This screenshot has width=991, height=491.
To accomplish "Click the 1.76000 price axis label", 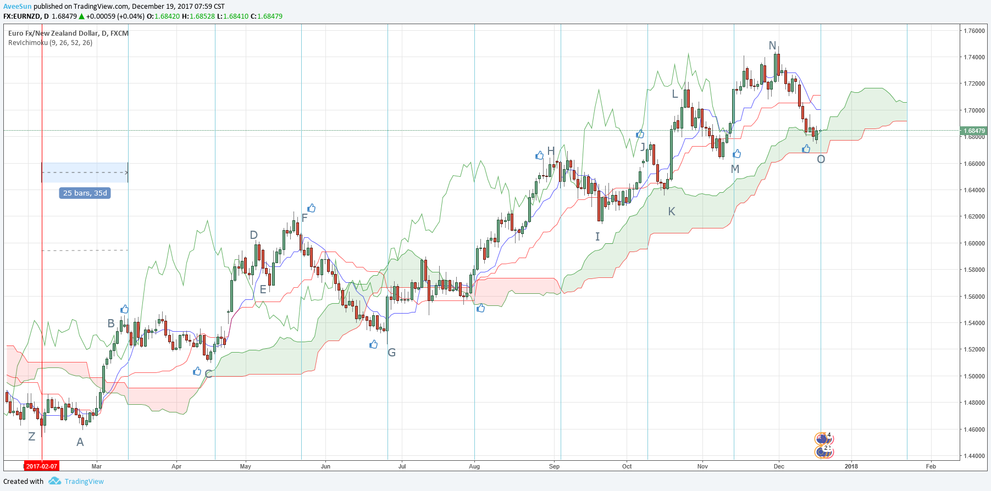I will [974, 31].
